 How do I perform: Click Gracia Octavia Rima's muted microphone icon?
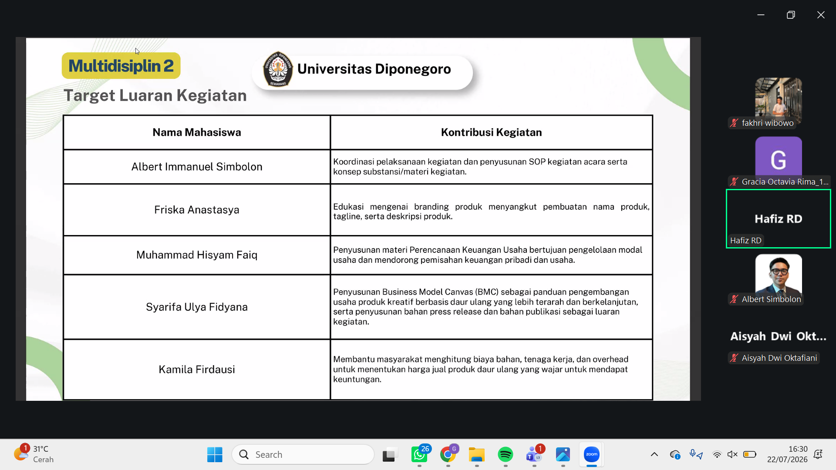[735, 182]
